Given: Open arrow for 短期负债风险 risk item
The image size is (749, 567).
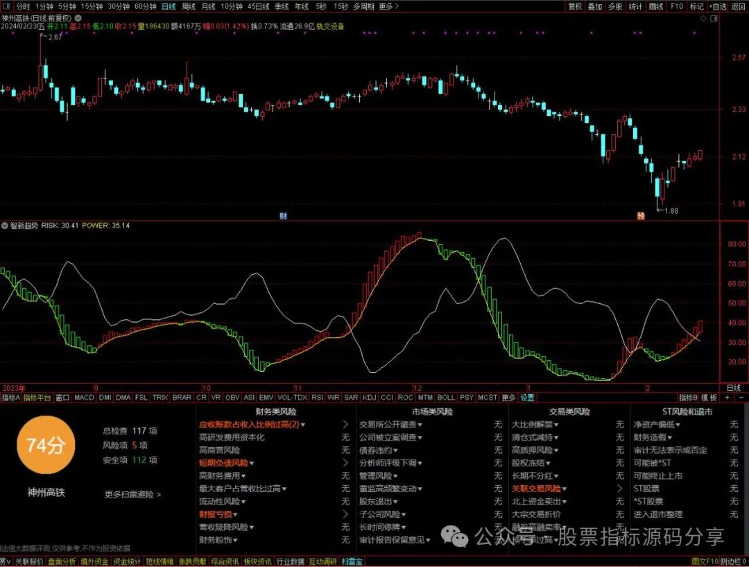Looking at the screenshot, I should pyautogui.click(x=345, y=463).
